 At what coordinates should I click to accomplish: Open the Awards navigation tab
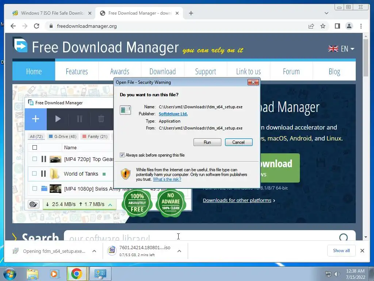click(x=120, y=71)
